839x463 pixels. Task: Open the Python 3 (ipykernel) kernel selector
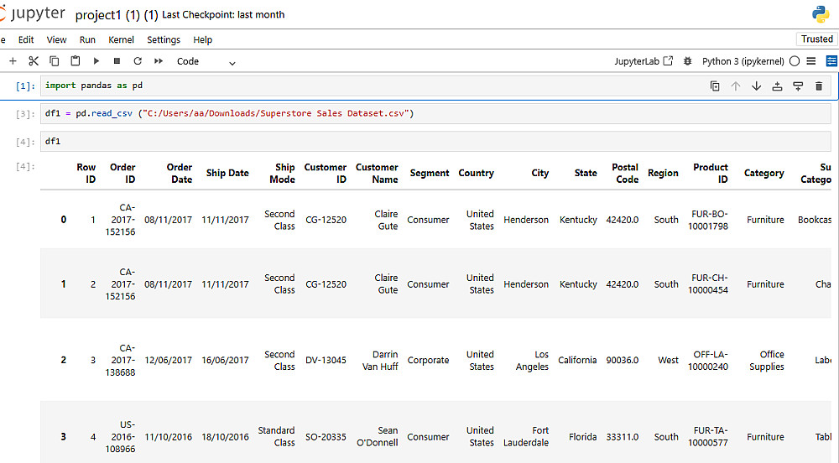click(743, 61)
